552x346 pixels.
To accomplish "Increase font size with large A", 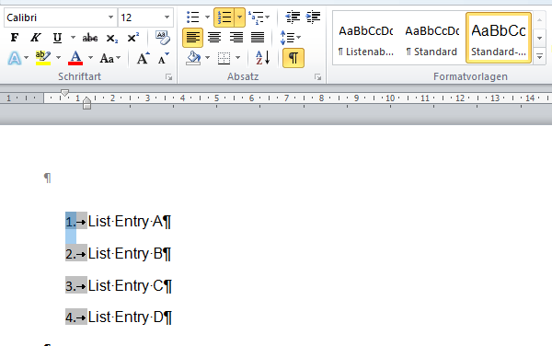I will [x=143, y=58].
